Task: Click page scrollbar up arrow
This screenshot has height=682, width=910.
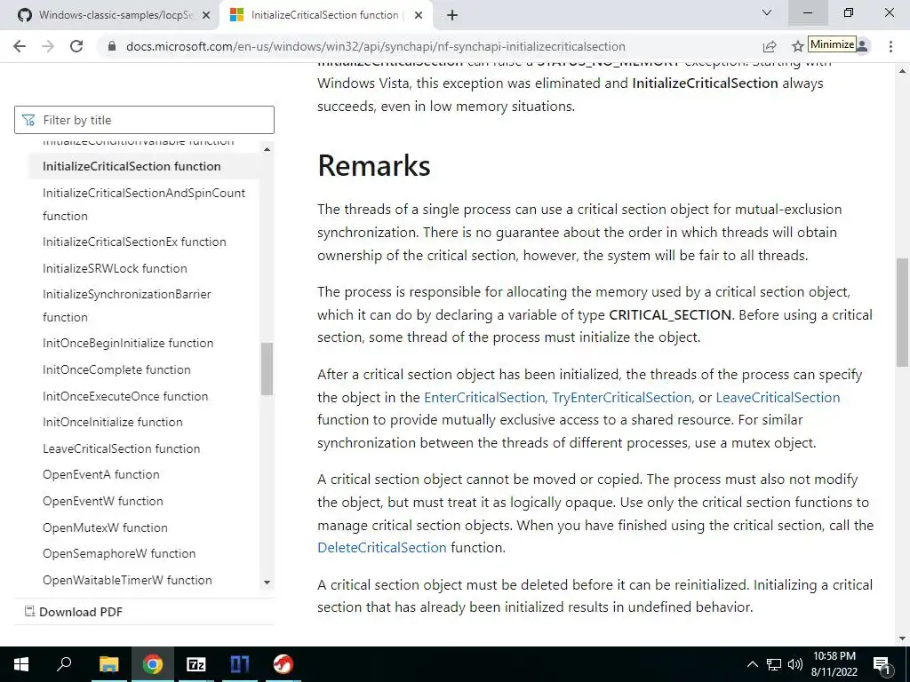Action: [x=902, y=71]
